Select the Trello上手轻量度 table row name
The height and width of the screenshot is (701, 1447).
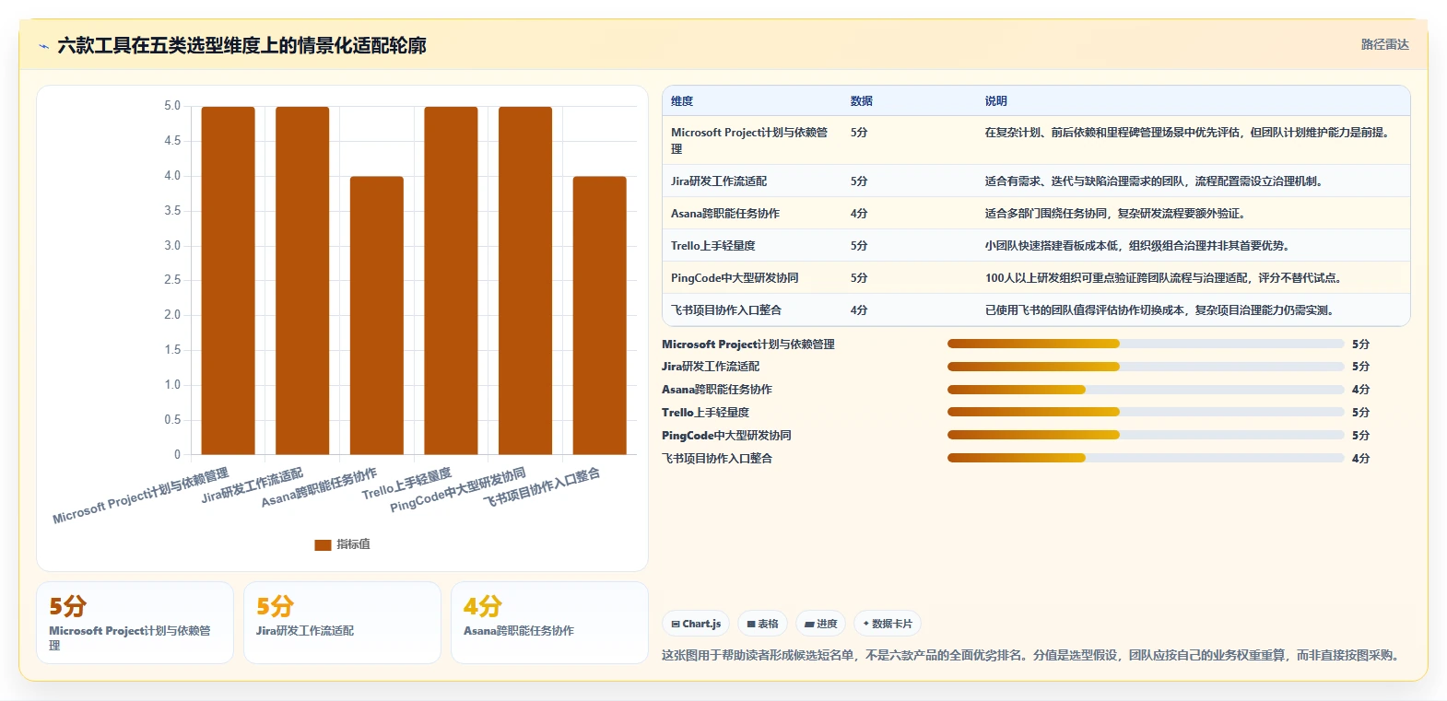coord(713,246)
